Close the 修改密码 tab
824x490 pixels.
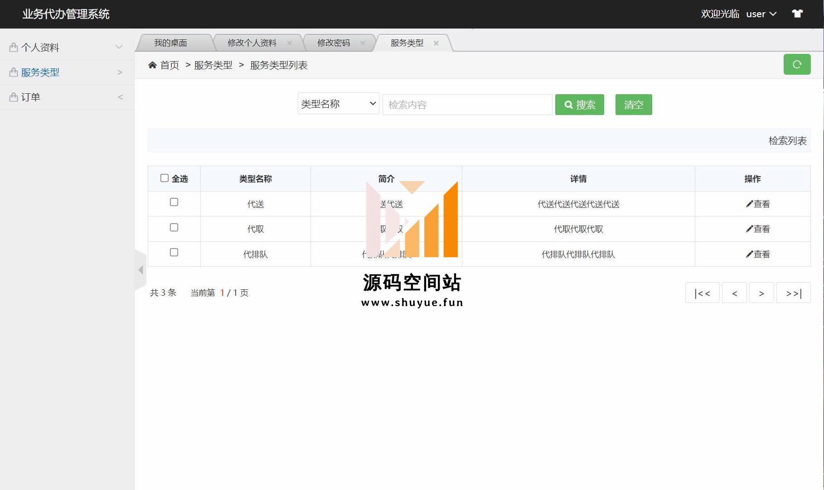pyautogui.click(x=363, y=43)
